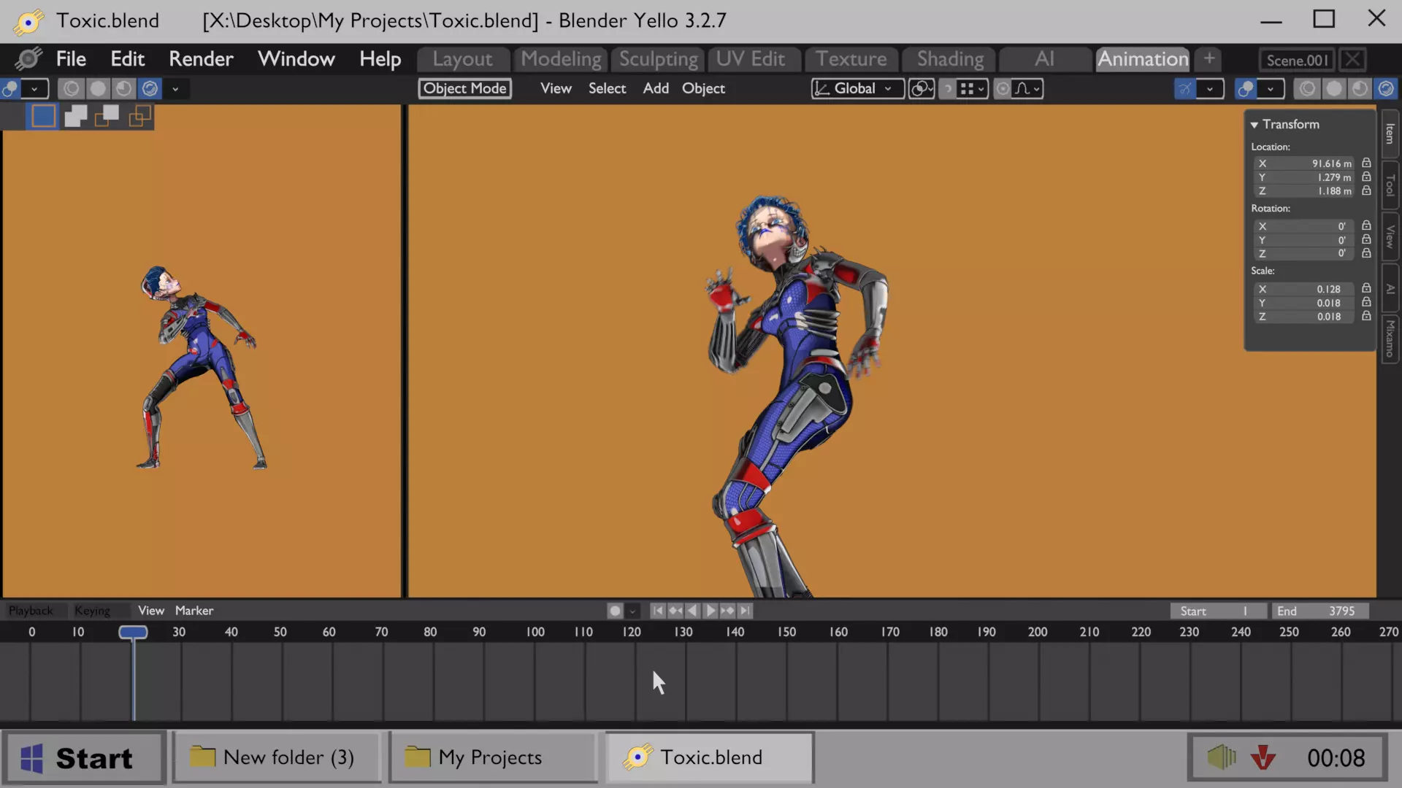Open the Object Mode selector
1402x788 pixels.
click(x=464, y=88)
